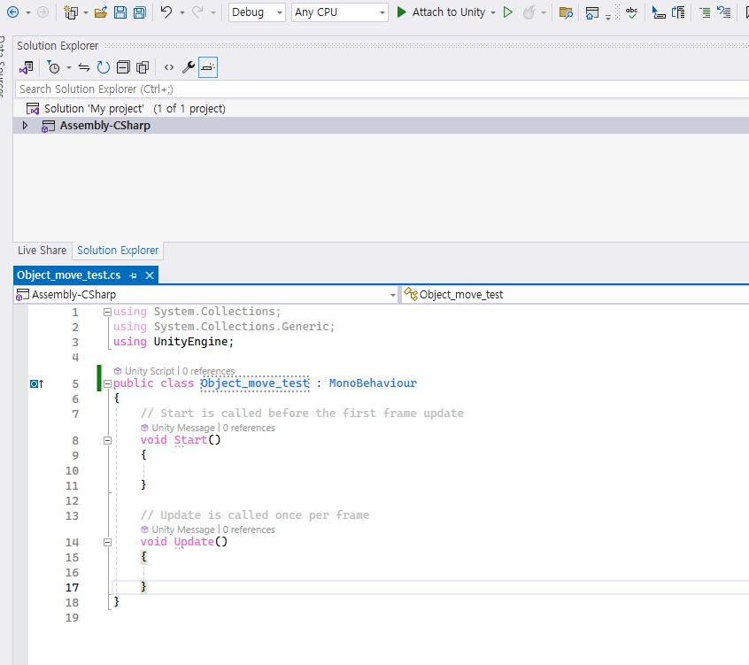Open the Debug configuration dropdown
The height and width of the screenshot is (665, 749).
[x=257, y=12]
